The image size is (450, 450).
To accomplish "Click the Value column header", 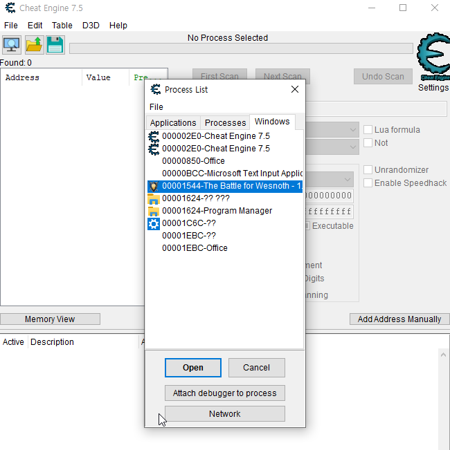I will click(105, 77).
